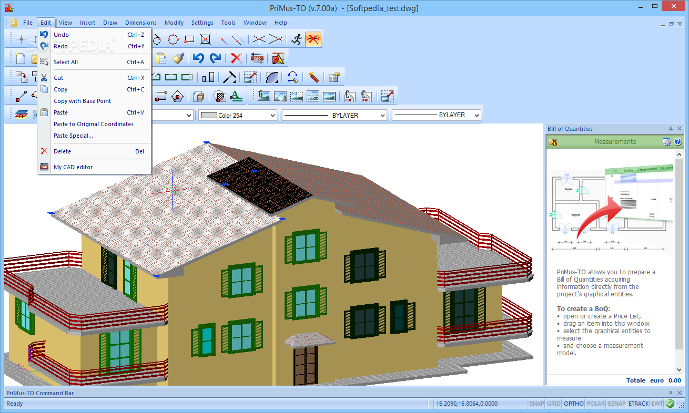Click the image magnifier toolbar icon

tap(280, 96)
